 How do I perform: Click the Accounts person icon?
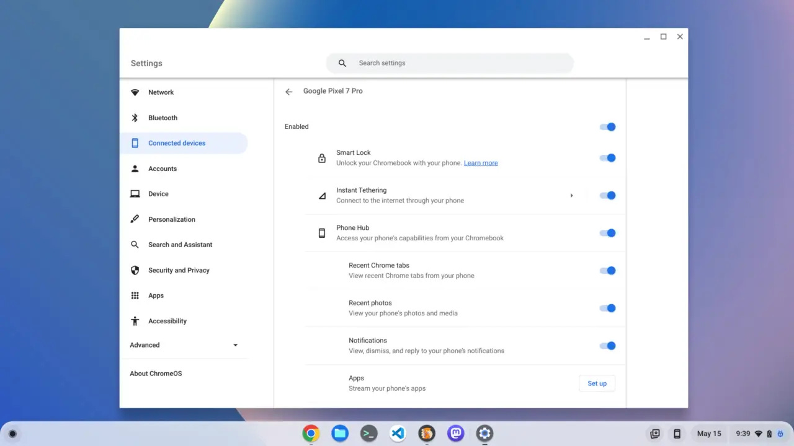[x=135, y=168]
